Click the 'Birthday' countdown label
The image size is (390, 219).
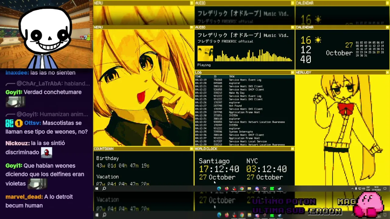tap(108, 158)
